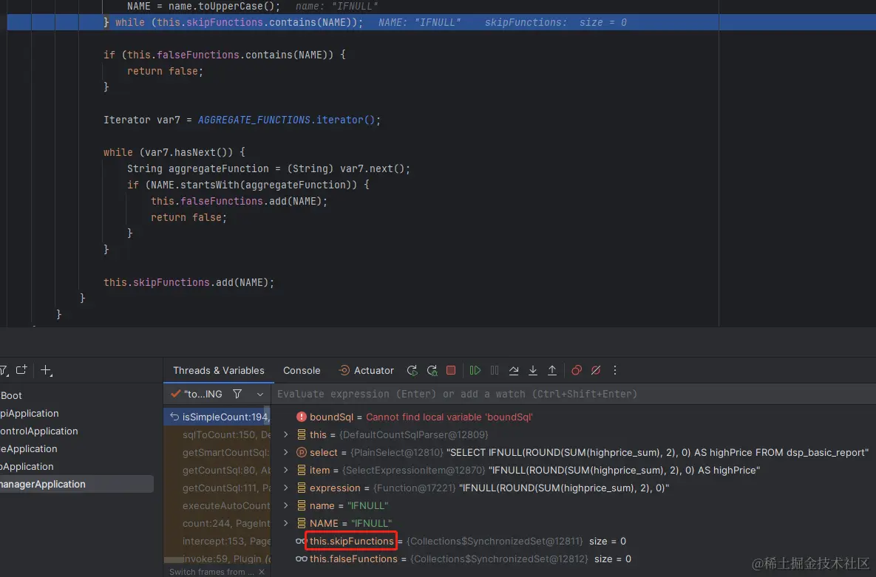This screenshot has height=577, width=876.
Task: Open the debugger More options menu
Action: tap(615, 370)
